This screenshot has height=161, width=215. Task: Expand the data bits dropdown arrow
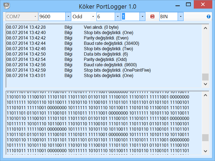(117, 16)
